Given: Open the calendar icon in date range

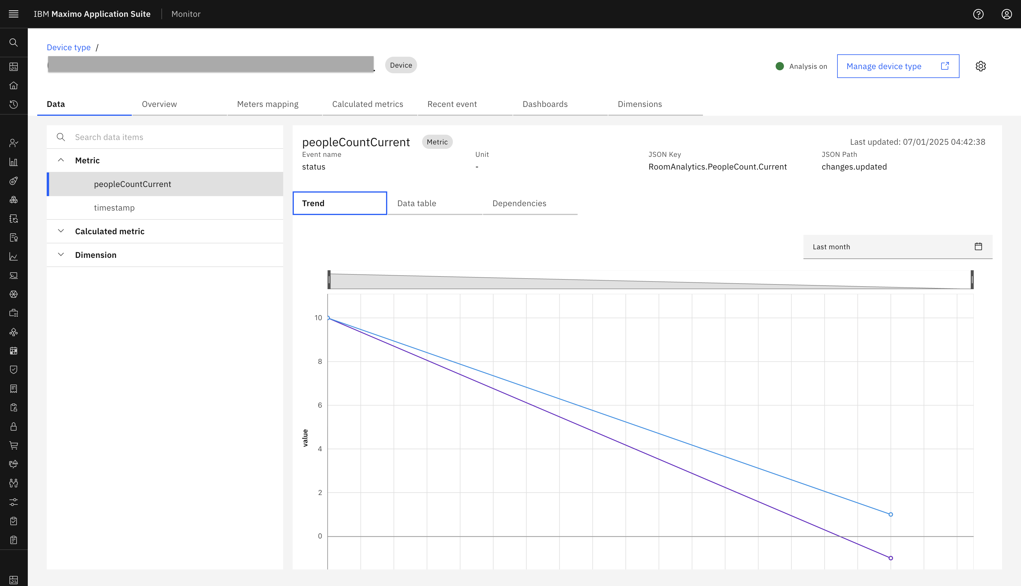Looking at the screenshot, I should (978, 246).
